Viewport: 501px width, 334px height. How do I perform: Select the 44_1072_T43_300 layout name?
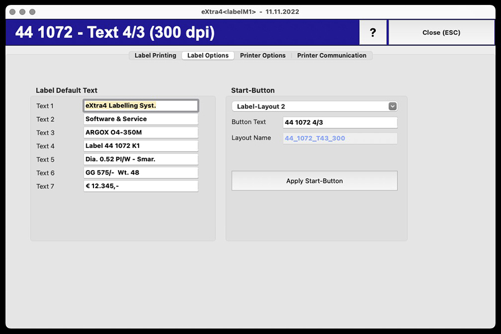[x=340, y=138]
